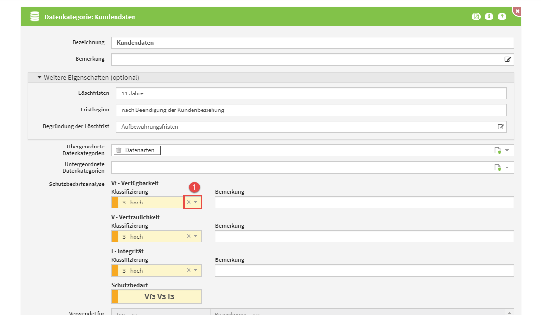Open editor icon in Begründung der Löschfrist
541x315 pixels.
[501, 127]
